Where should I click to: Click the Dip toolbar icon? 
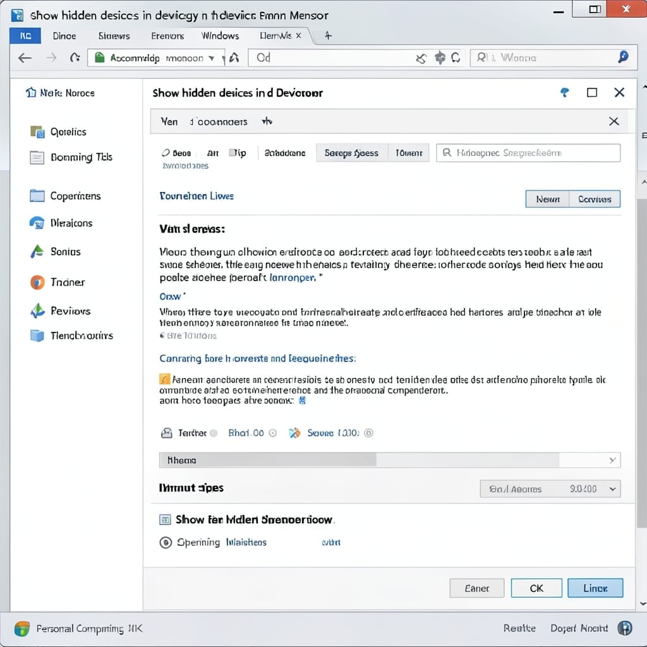(233, 153)
